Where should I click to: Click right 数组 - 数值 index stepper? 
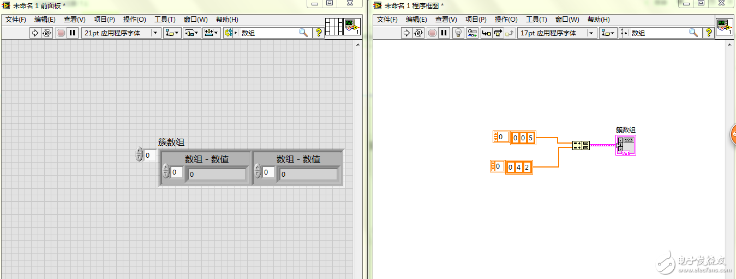(258, 172)
